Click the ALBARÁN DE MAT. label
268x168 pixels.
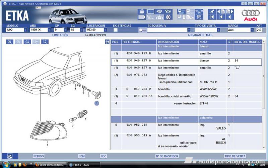[200, 35]
